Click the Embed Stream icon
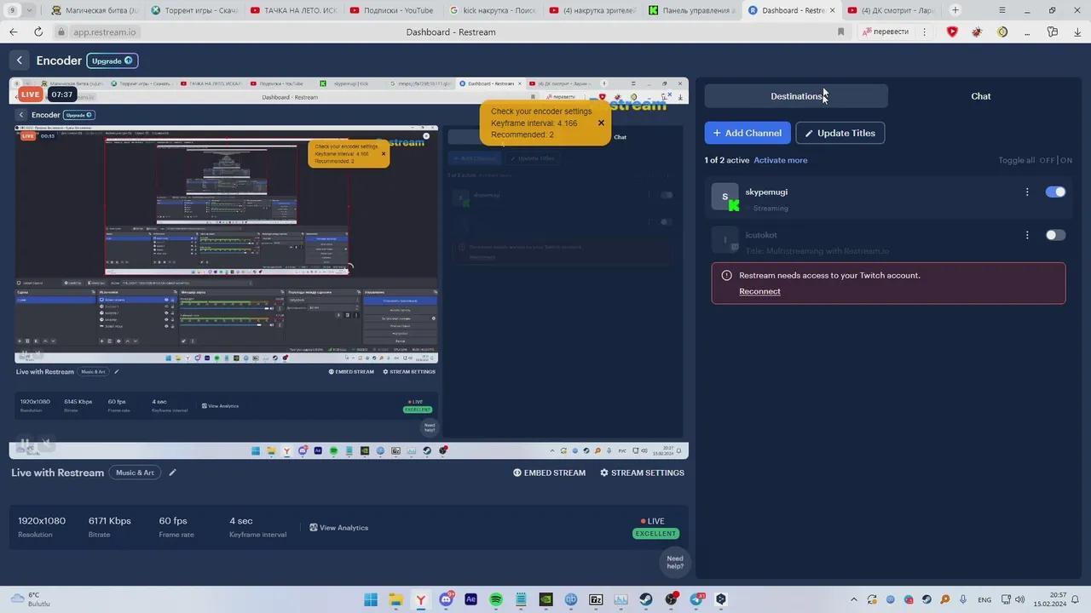This screenshot has height=613, width=1091. (x=517, y=473)
